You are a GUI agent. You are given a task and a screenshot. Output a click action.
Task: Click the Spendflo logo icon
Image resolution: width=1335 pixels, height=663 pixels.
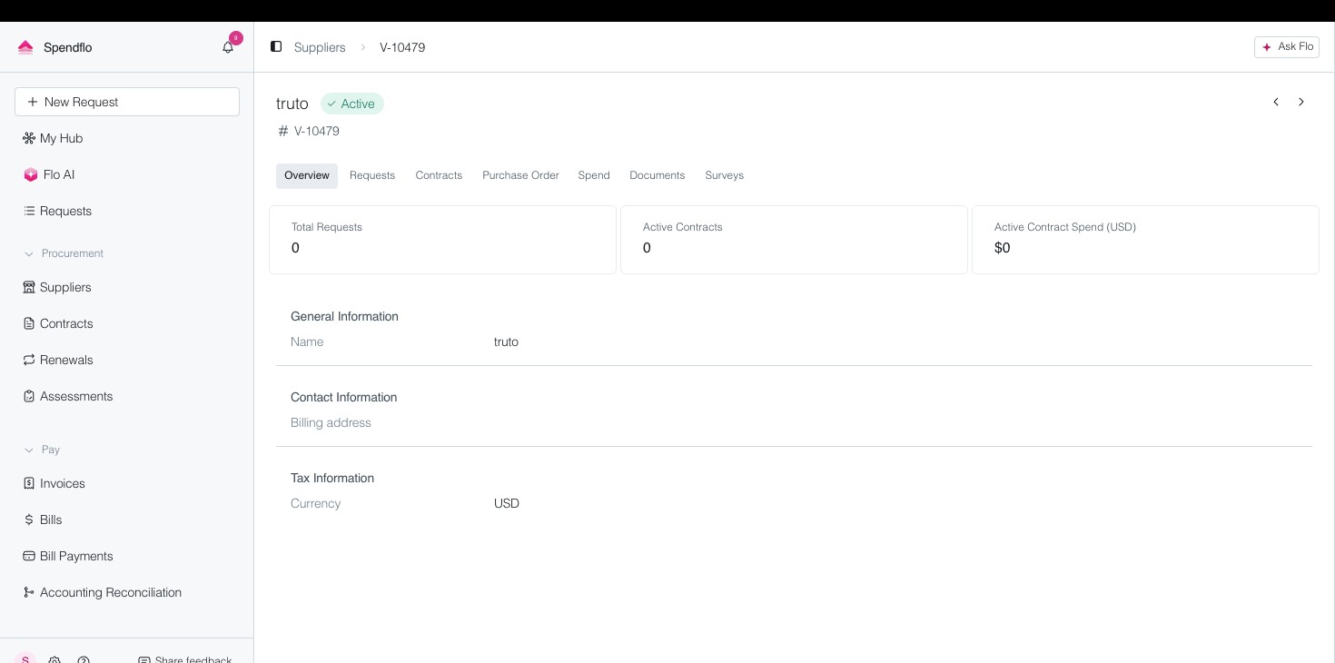pyautogui.click(x=25, y=47)
